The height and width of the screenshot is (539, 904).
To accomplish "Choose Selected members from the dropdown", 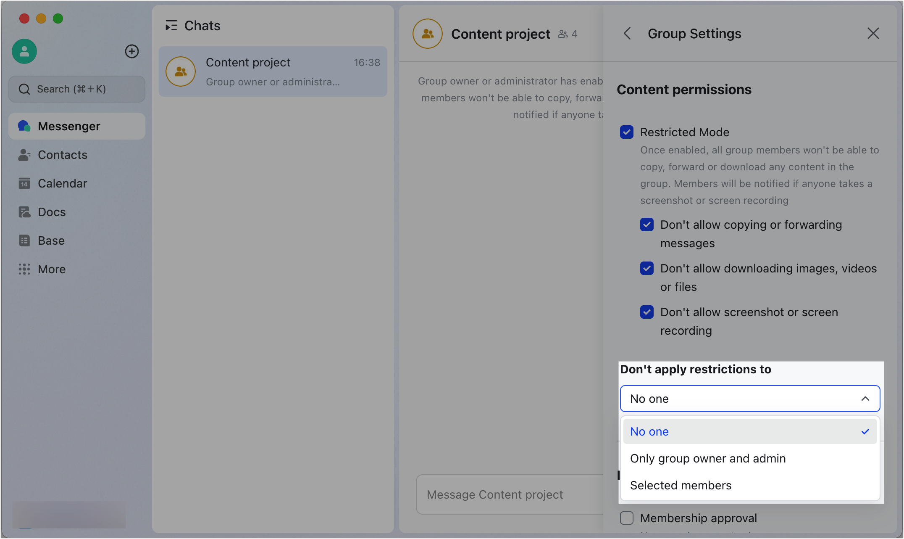I will 681,485.
